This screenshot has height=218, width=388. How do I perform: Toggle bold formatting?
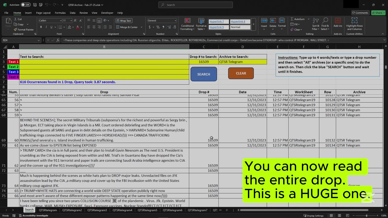(x=41, y=27)
